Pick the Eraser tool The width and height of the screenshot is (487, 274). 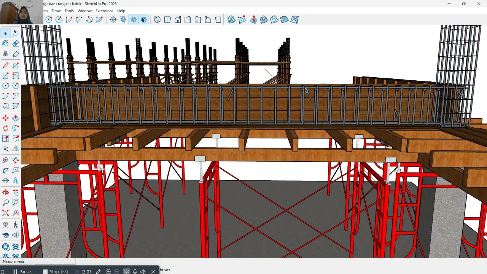click(16, 44)
